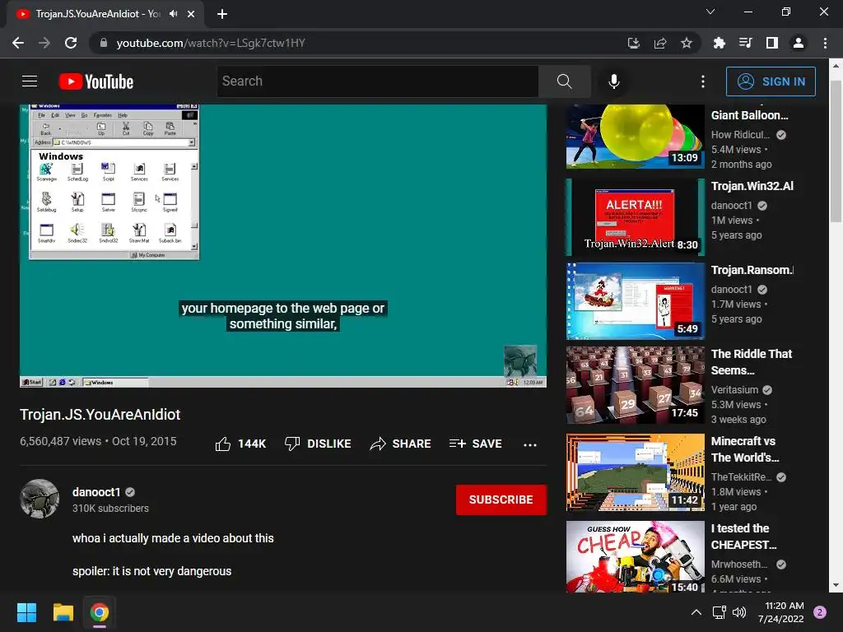Click the install app icon in address bar
The height and width of the screenshot is (632, 843).
634,43
